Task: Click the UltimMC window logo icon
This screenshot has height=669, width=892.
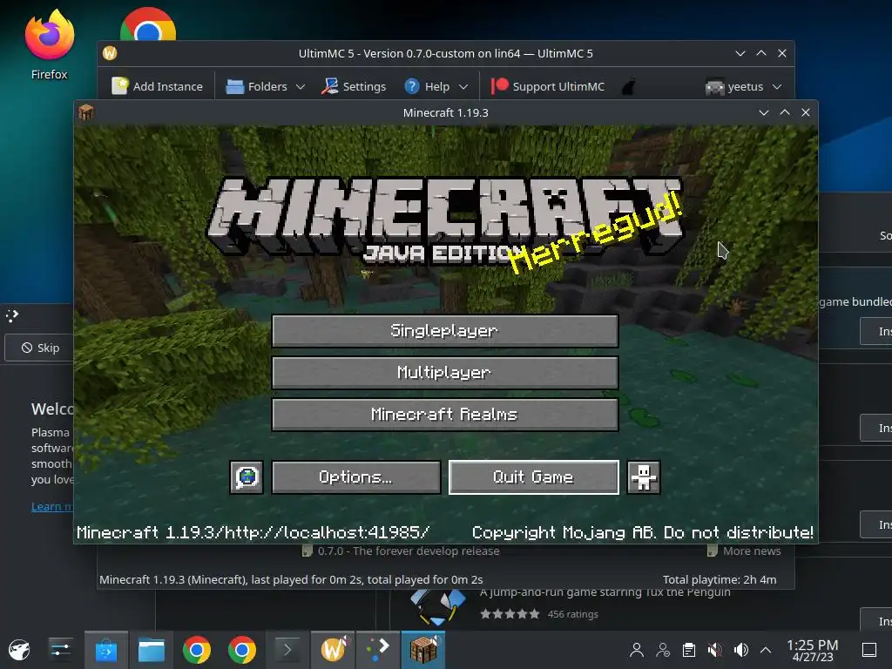Action: pos(110,53)
